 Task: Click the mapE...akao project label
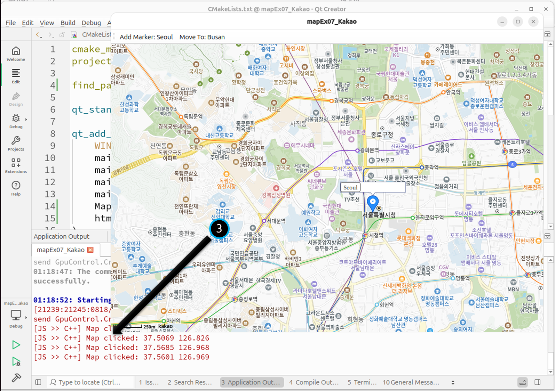(x=16, y=303)
